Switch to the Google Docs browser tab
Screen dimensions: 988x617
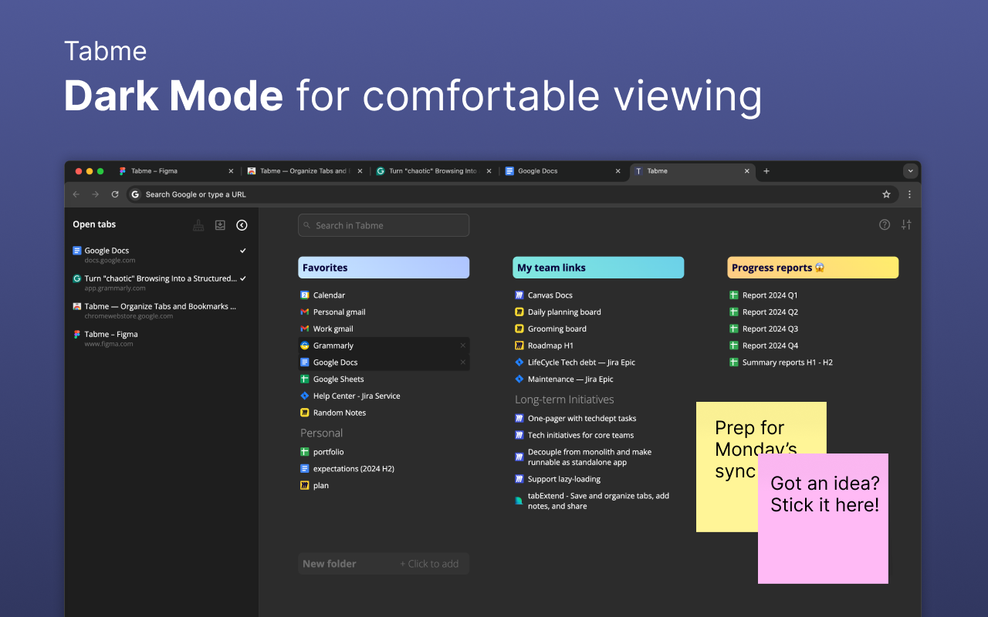556,171
